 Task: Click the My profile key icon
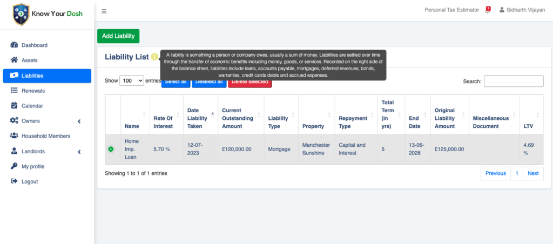[15, 166]
